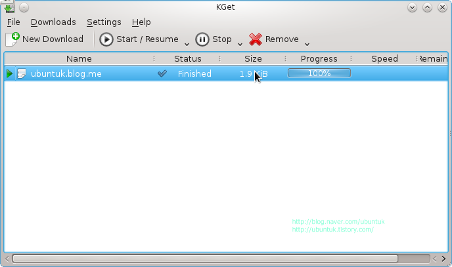Open the Downloads menu
The width and height of the screenshot is (452, 267).
point(53,22)
